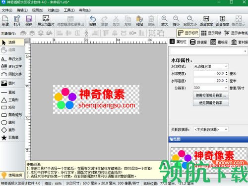Toggle Show Grid (显示网格)
The image size is (248, 186).
211,33
